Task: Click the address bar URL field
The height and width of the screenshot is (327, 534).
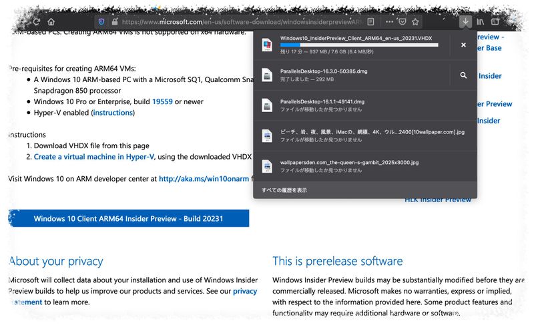Action: click(x=240, y=21)
